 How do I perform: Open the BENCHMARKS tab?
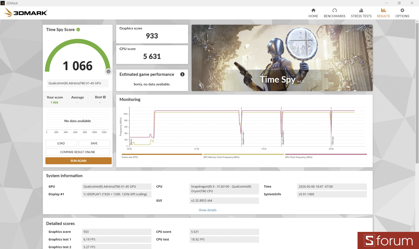[x=335, y=13]
